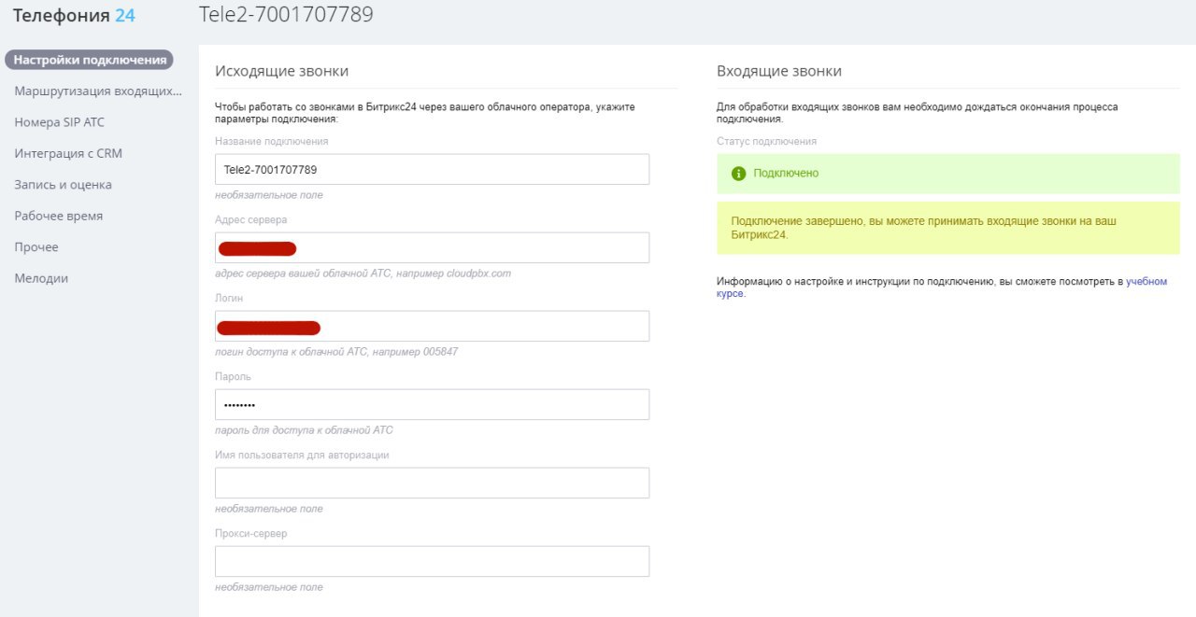Open the Мелодии section
This screenshot has height=617, width=1196.
(41, 278)
